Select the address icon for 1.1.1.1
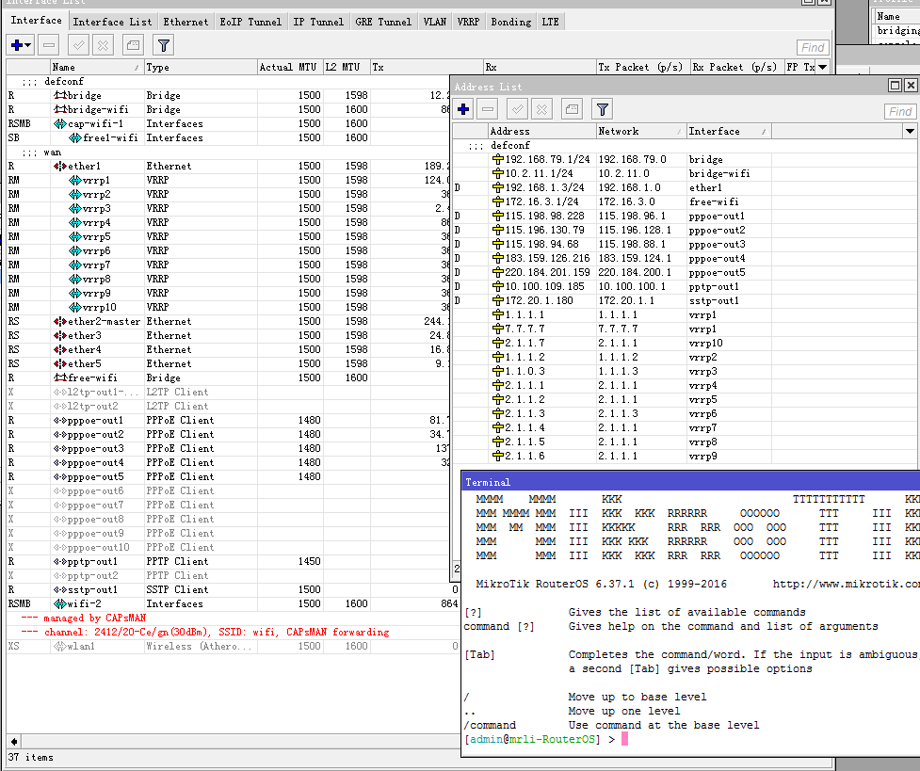The height and width of the screenshot is (771, 920). click(497, 314)
